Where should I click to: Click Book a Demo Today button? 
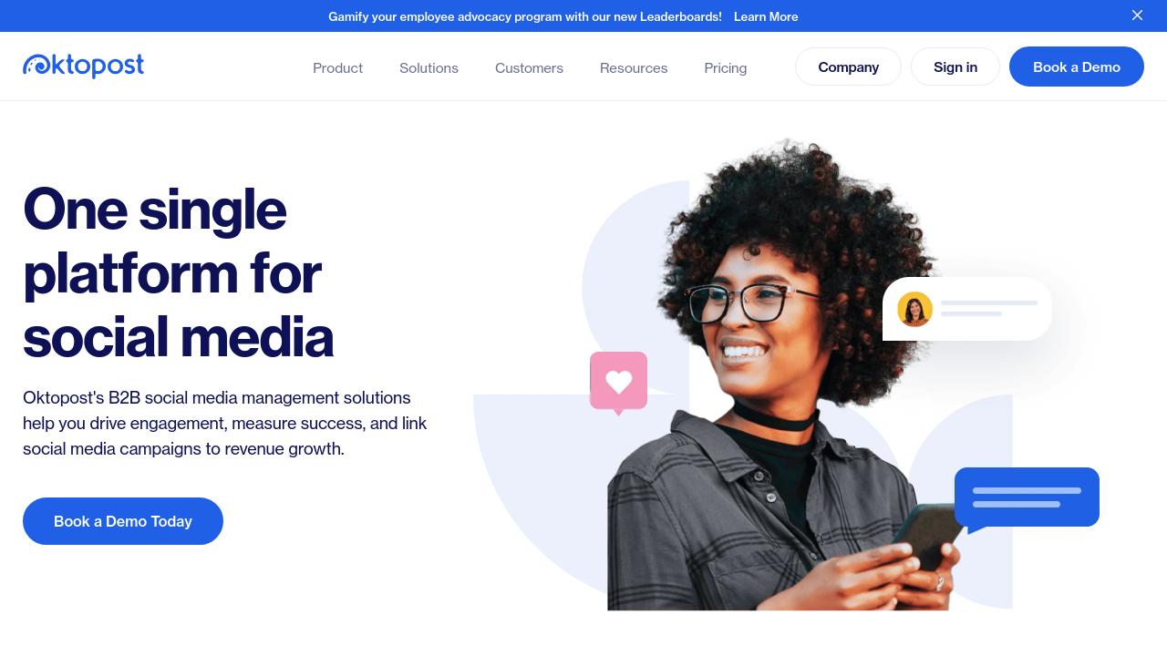point(123,521)
